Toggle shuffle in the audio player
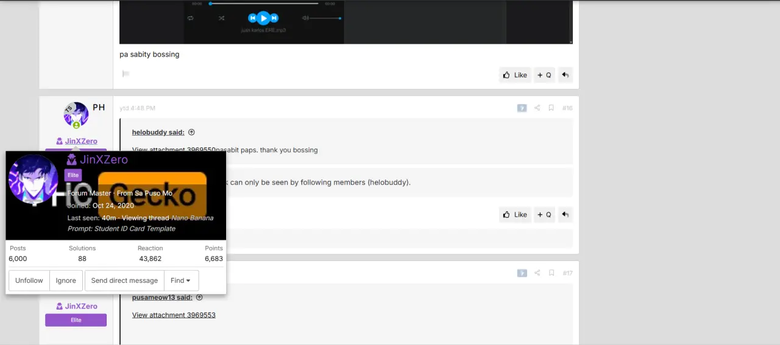This screenshot has width=780, height=345. pyautogui.click(x=221, y=18)
